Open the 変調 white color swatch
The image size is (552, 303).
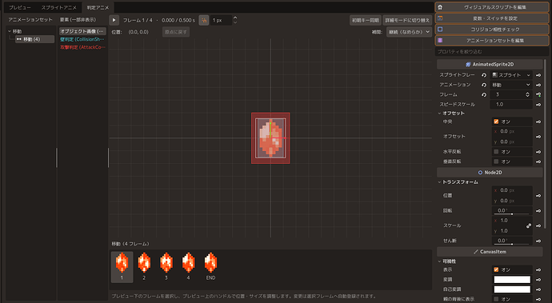[512, 280]
